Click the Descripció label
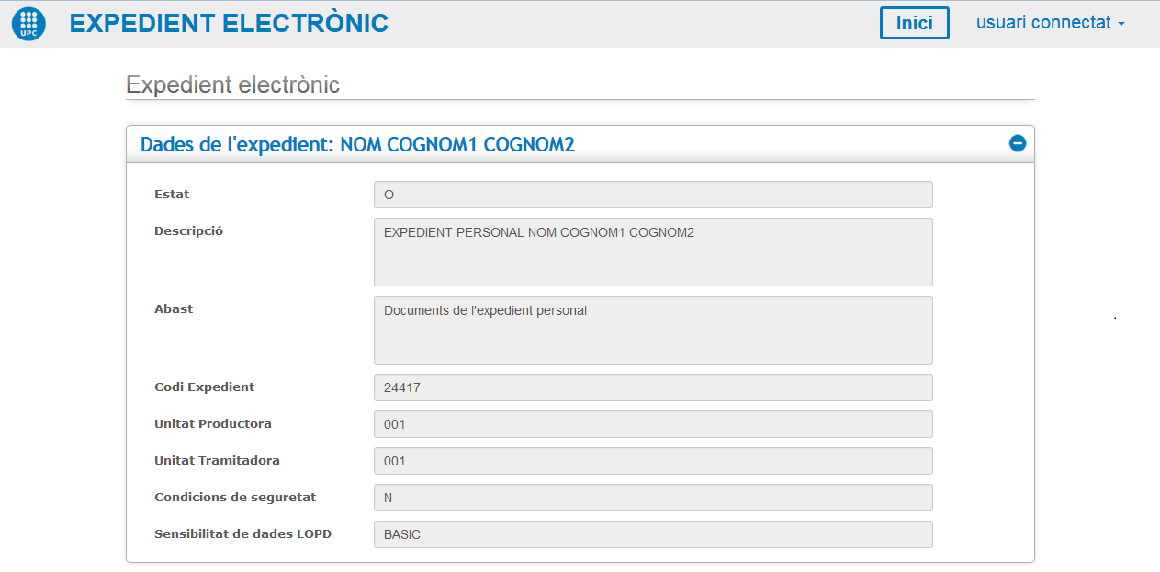Screen dimensions: 1160x572 (x=188, y=231)
